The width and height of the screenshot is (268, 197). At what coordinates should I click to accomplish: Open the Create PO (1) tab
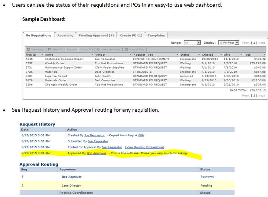coord(131,36)
